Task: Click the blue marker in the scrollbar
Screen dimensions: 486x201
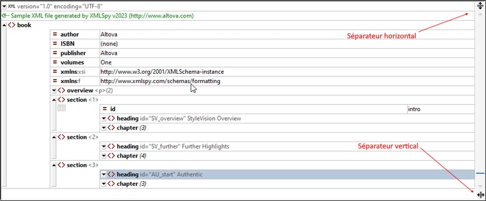Action: [x=480, y=173]
